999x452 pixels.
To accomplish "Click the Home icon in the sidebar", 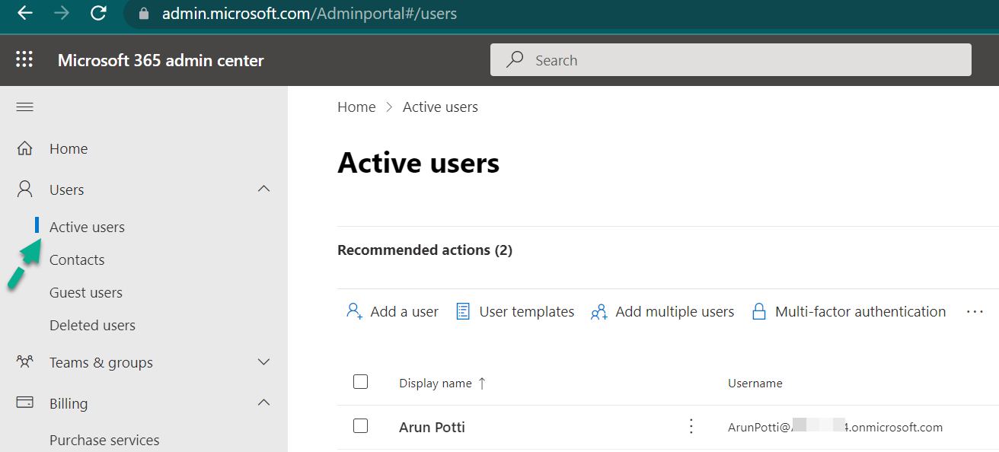I will click(x=24, y=148).
